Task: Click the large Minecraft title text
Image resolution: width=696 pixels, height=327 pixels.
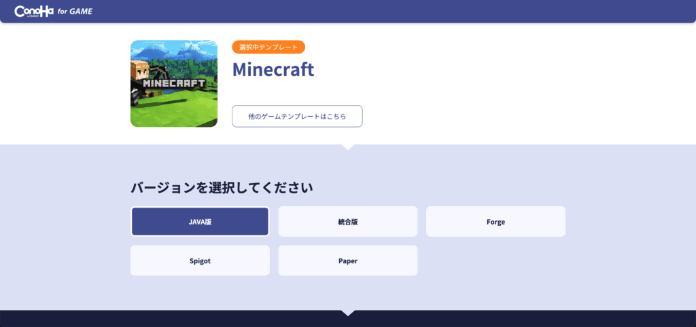Action: coord(273,69)
